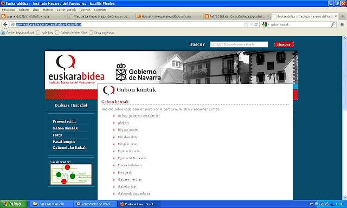Open the song Erregeak
Image resolution: width=347 pixels, height=208 pixels.
pos(125,173)
